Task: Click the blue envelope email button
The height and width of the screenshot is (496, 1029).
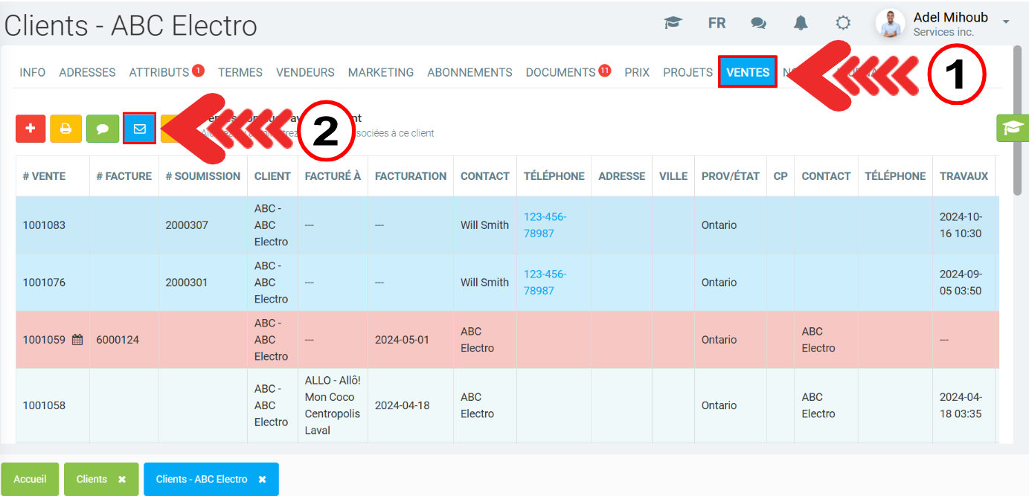Action: [139, 129]
